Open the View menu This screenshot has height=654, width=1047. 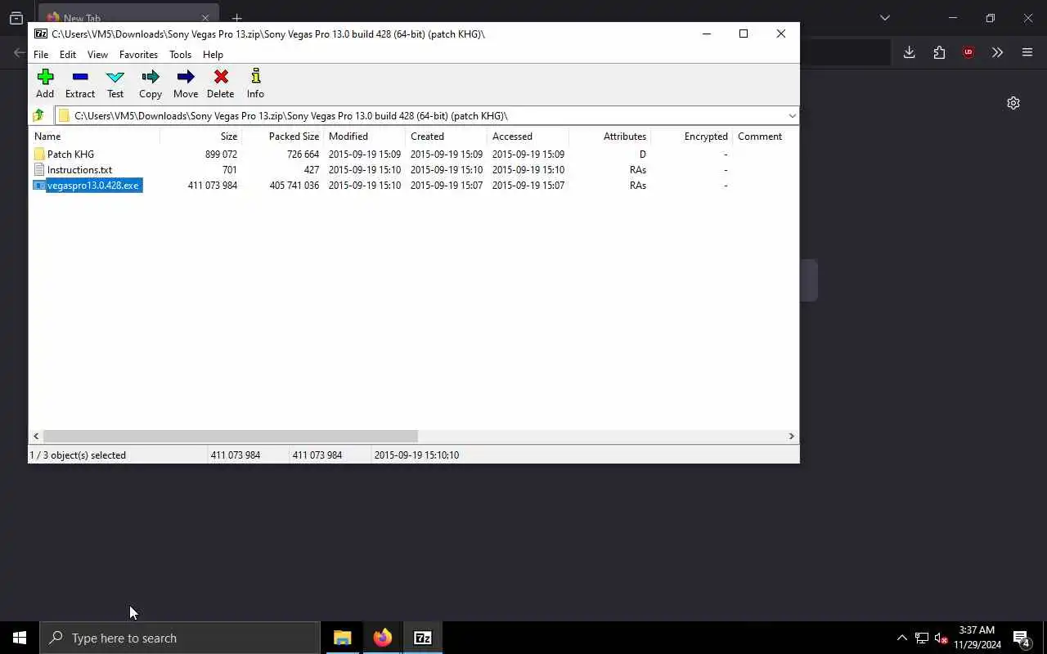coord(97,55)
